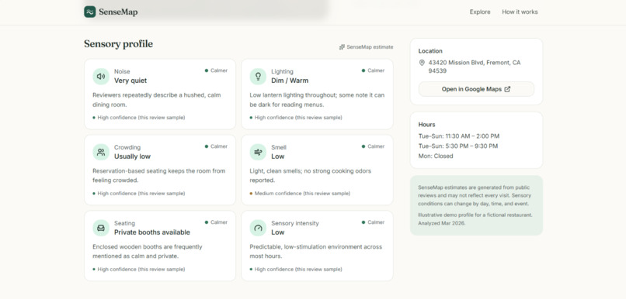The width and height of the screenshot is (626, 299).
Task: Click the Calmer badge on Lighting card
Action: pyautogui.click(x=373, y=70)
